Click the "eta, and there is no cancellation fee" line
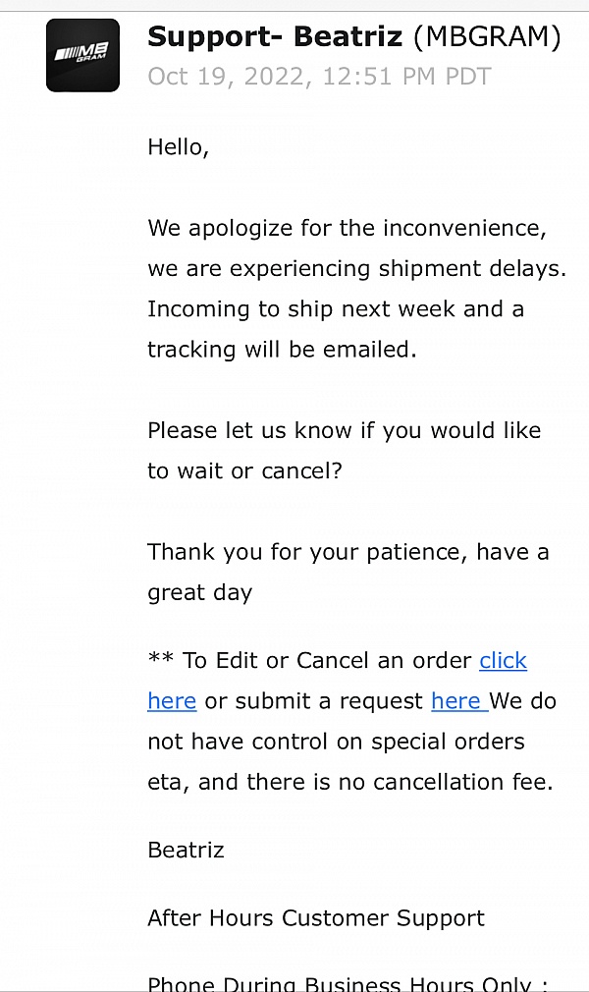 click(x=350, y=782)
